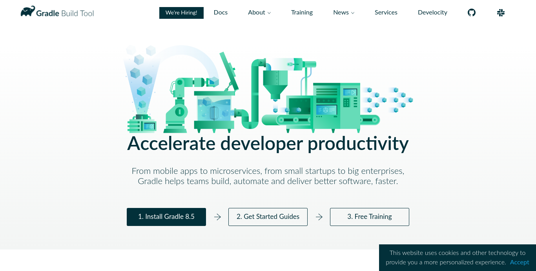Click the Gradle elephant logo
Image resolution: width=536 pixels, height=271 pixels.
pyautogui.click(x=57, y=12)
